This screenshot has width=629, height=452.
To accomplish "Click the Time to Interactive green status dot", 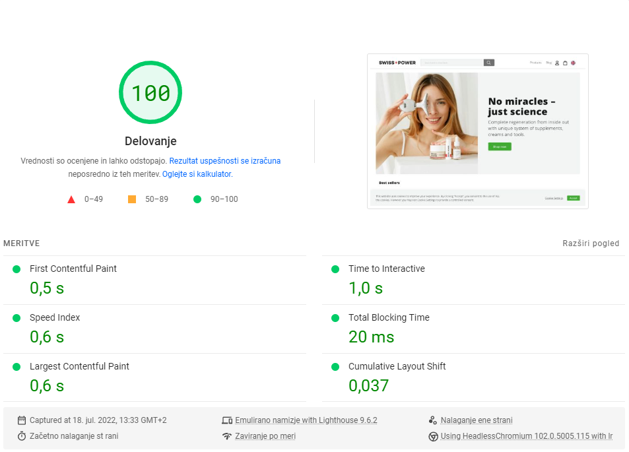I will [335, 269].
